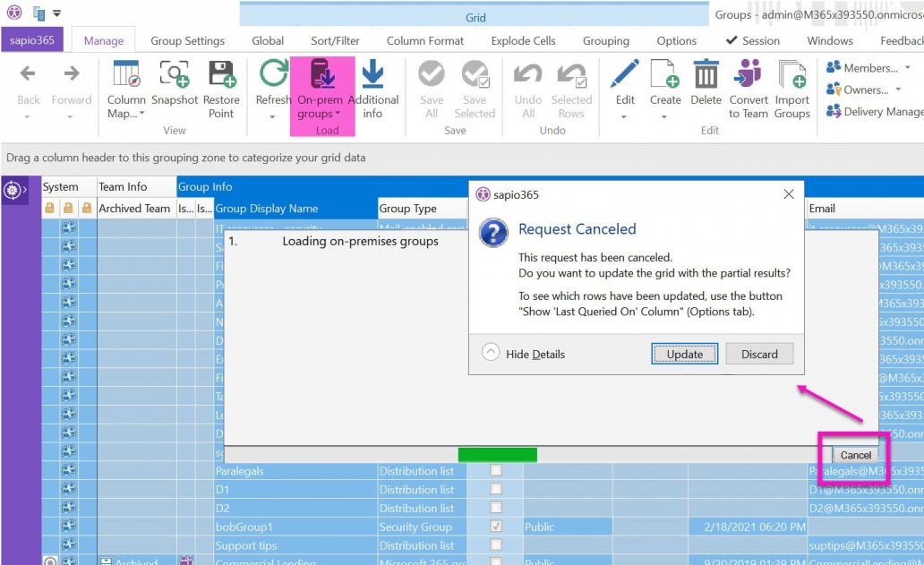
Task: Click the help question mark dialog icon
Action: [494, 232]
